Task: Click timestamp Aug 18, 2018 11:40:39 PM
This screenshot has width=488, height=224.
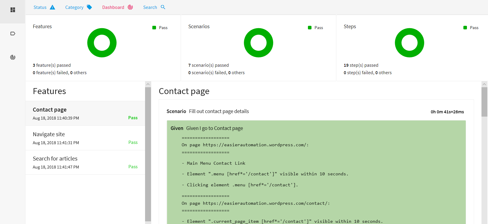Action: 56,118
